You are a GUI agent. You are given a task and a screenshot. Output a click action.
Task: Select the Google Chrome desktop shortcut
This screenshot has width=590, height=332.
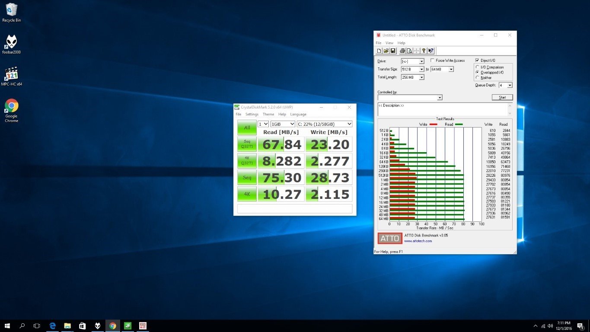click(x=11, y=111)
